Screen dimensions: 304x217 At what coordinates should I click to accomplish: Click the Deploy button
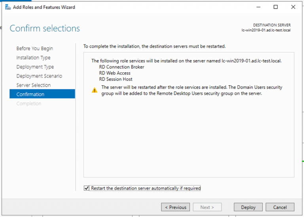click(248, 207)
